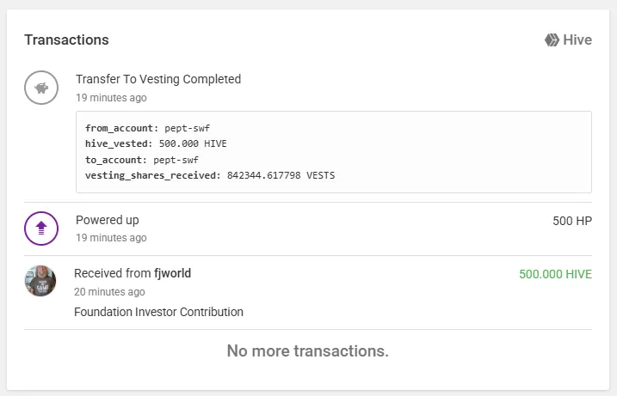Click the piggy bank vesting icon
This screenshot has height=396, width=617.
[x=41, y=88]
